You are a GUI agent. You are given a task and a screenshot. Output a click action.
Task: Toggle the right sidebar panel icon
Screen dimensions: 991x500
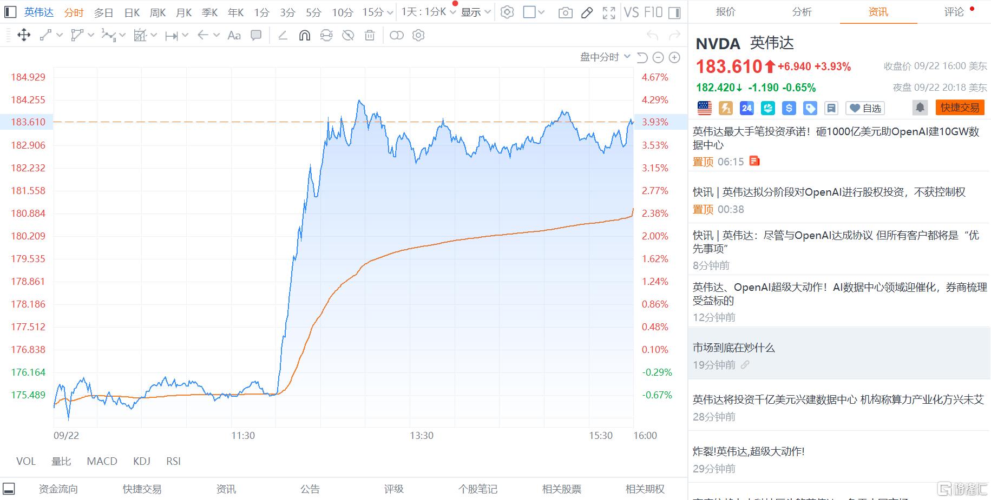674,12
